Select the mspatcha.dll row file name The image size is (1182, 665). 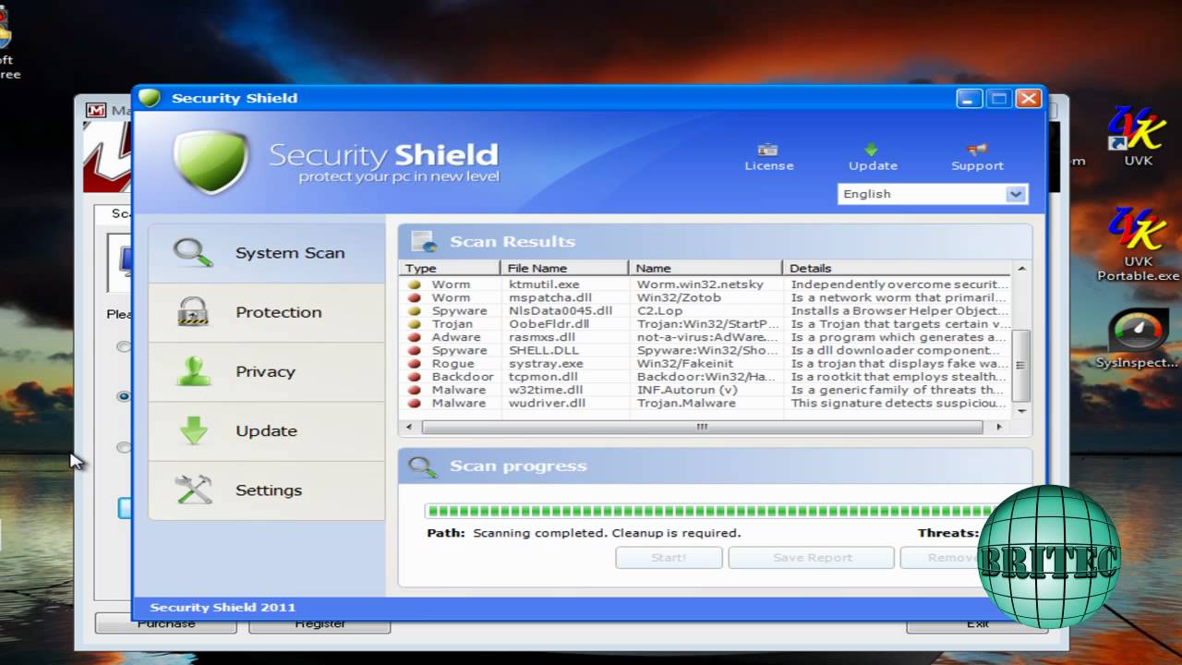click(550, 297)
